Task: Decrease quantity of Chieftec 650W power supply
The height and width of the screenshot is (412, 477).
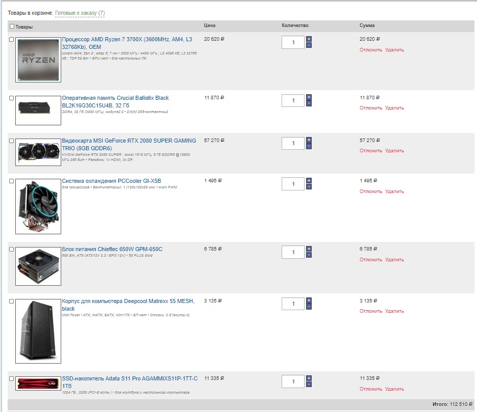Action: pos(309,255)
